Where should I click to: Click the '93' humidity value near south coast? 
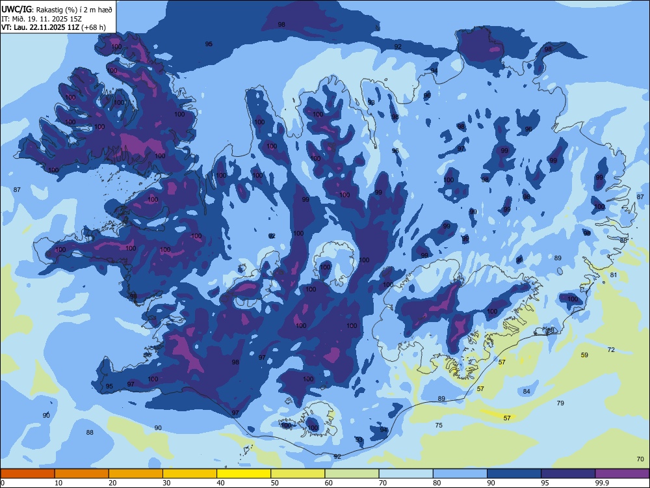click(x=359, y=439)
